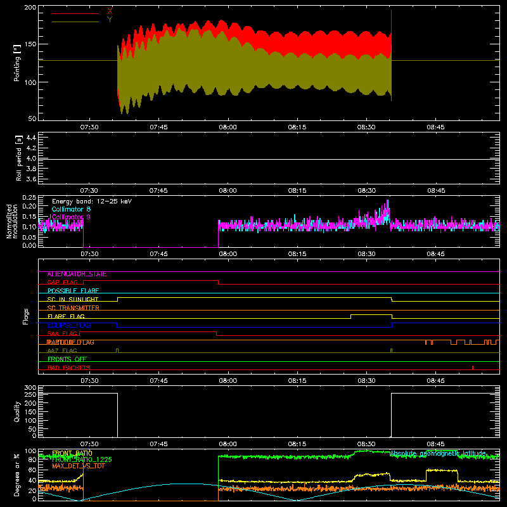The image size is (507, 507).
Task: Click the 08:45 label under Quality plot
Action: (435, 444)
